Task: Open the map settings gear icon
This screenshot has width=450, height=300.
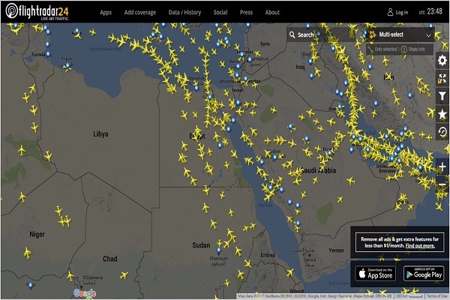Action: [442, 61]
